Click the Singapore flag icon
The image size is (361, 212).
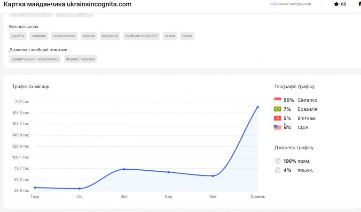click(x=277, y=100)
